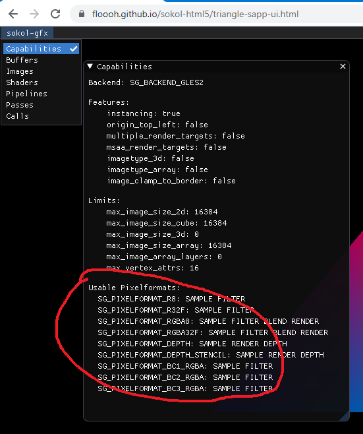
Task: Click the URL address bar
Action: point(217,14)
